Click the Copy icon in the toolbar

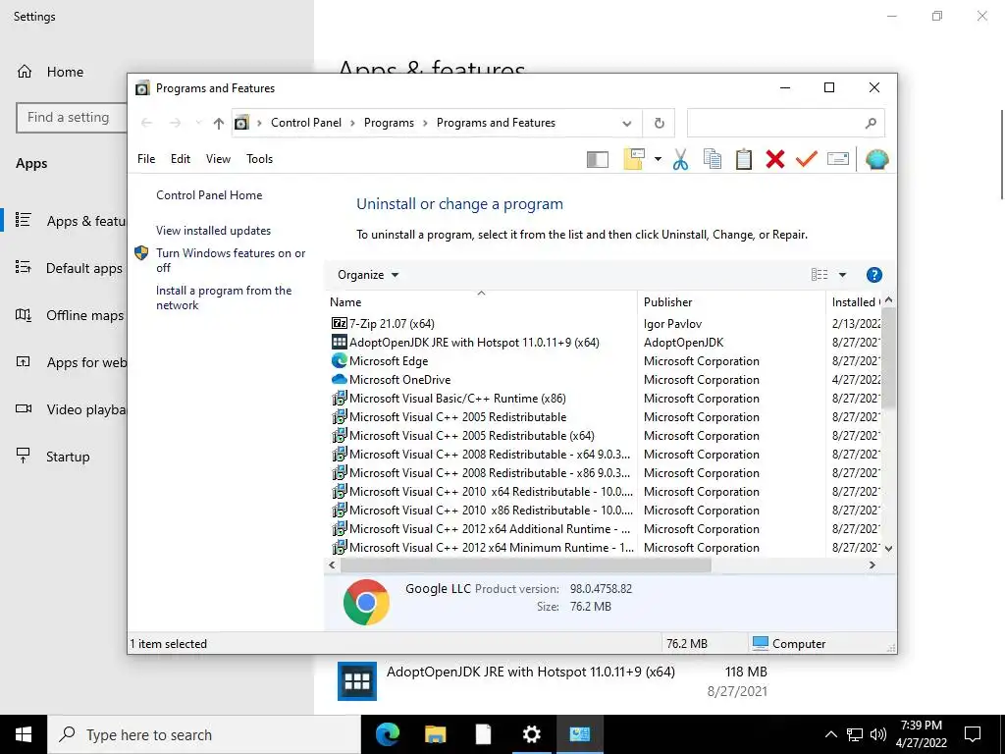coord(713,159)
